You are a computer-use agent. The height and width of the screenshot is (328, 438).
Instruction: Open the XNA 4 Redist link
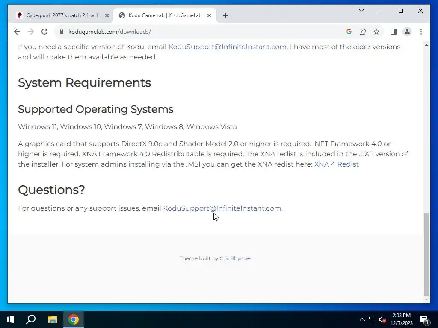click(x=336, y=164)
